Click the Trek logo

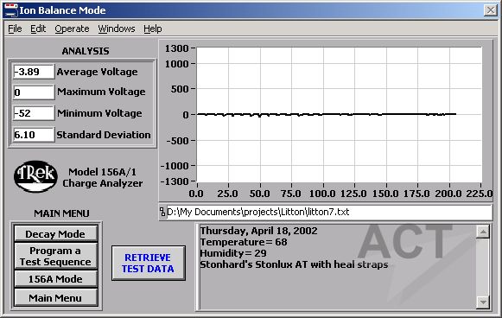[x=35, y=176]
